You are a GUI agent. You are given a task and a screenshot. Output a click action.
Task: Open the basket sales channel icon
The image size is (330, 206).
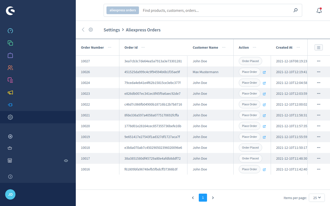click(10, 148)
